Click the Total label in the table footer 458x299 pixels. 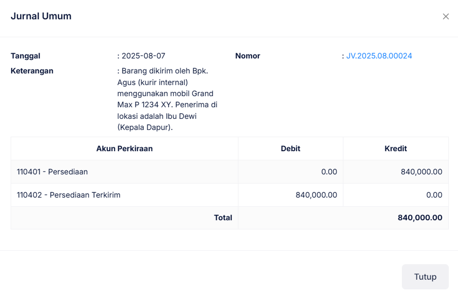(x=223, y=218)
